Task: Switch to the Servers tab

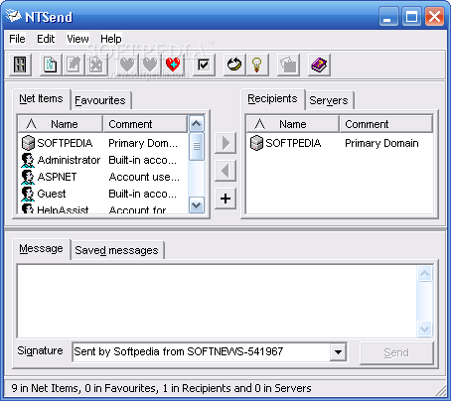Action: 329,100
